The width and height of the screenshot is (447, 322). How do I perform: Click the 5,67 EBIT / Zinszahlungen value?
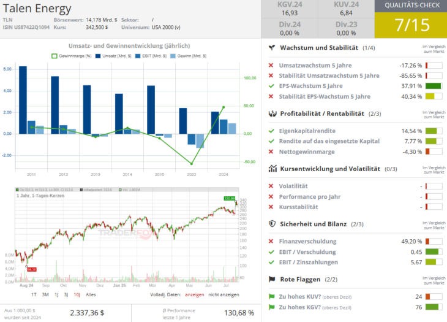point(416,263)
